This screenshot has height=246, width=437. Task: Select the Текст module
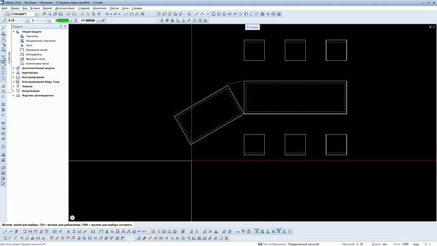pyautogui.click(x=29, y=46)
